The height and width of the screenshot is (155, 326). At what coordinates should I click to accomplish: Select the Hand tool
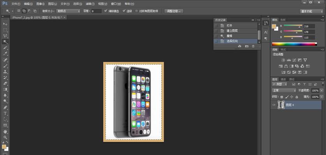[5, 131]
